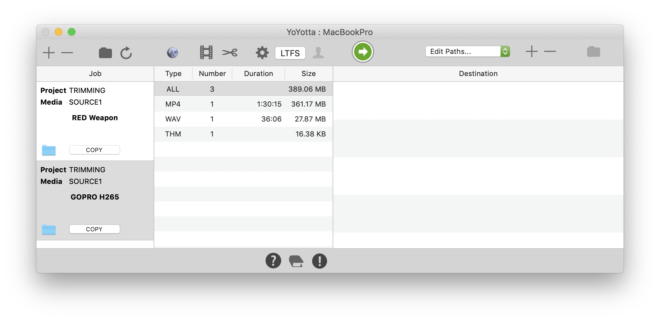Click the 361.17 MB size value
The height and width of the screenshot is (321, 660).
(x=308, y=104)
